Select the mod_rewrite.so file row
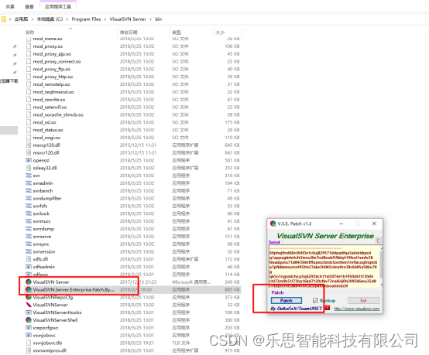Viewport: 429px width, 355px height. click(132, 100)
